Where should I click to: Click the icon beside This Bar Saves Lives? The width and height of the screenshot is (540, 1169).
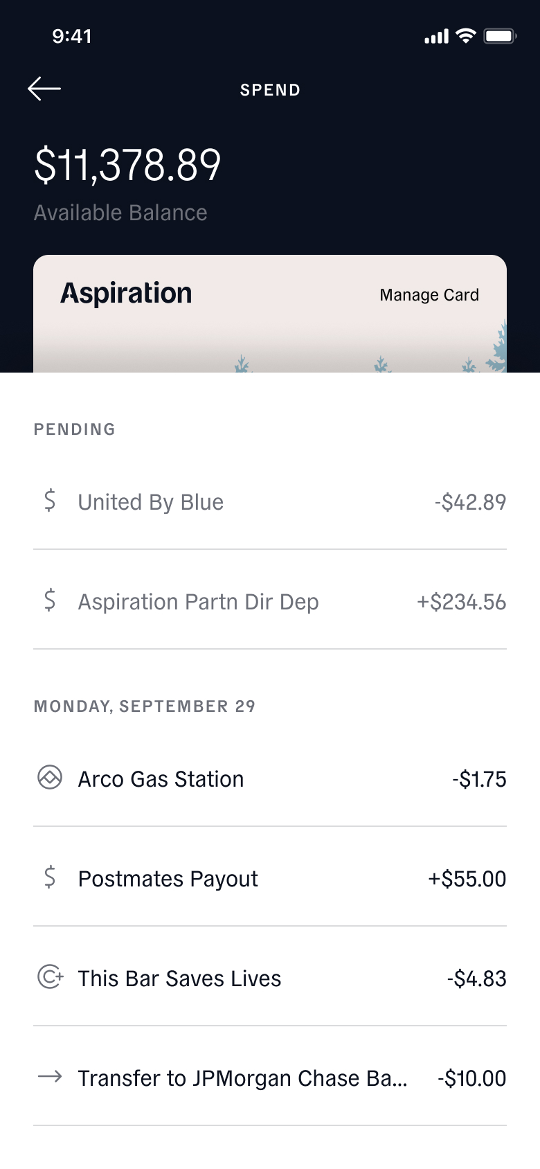[51, 976]
